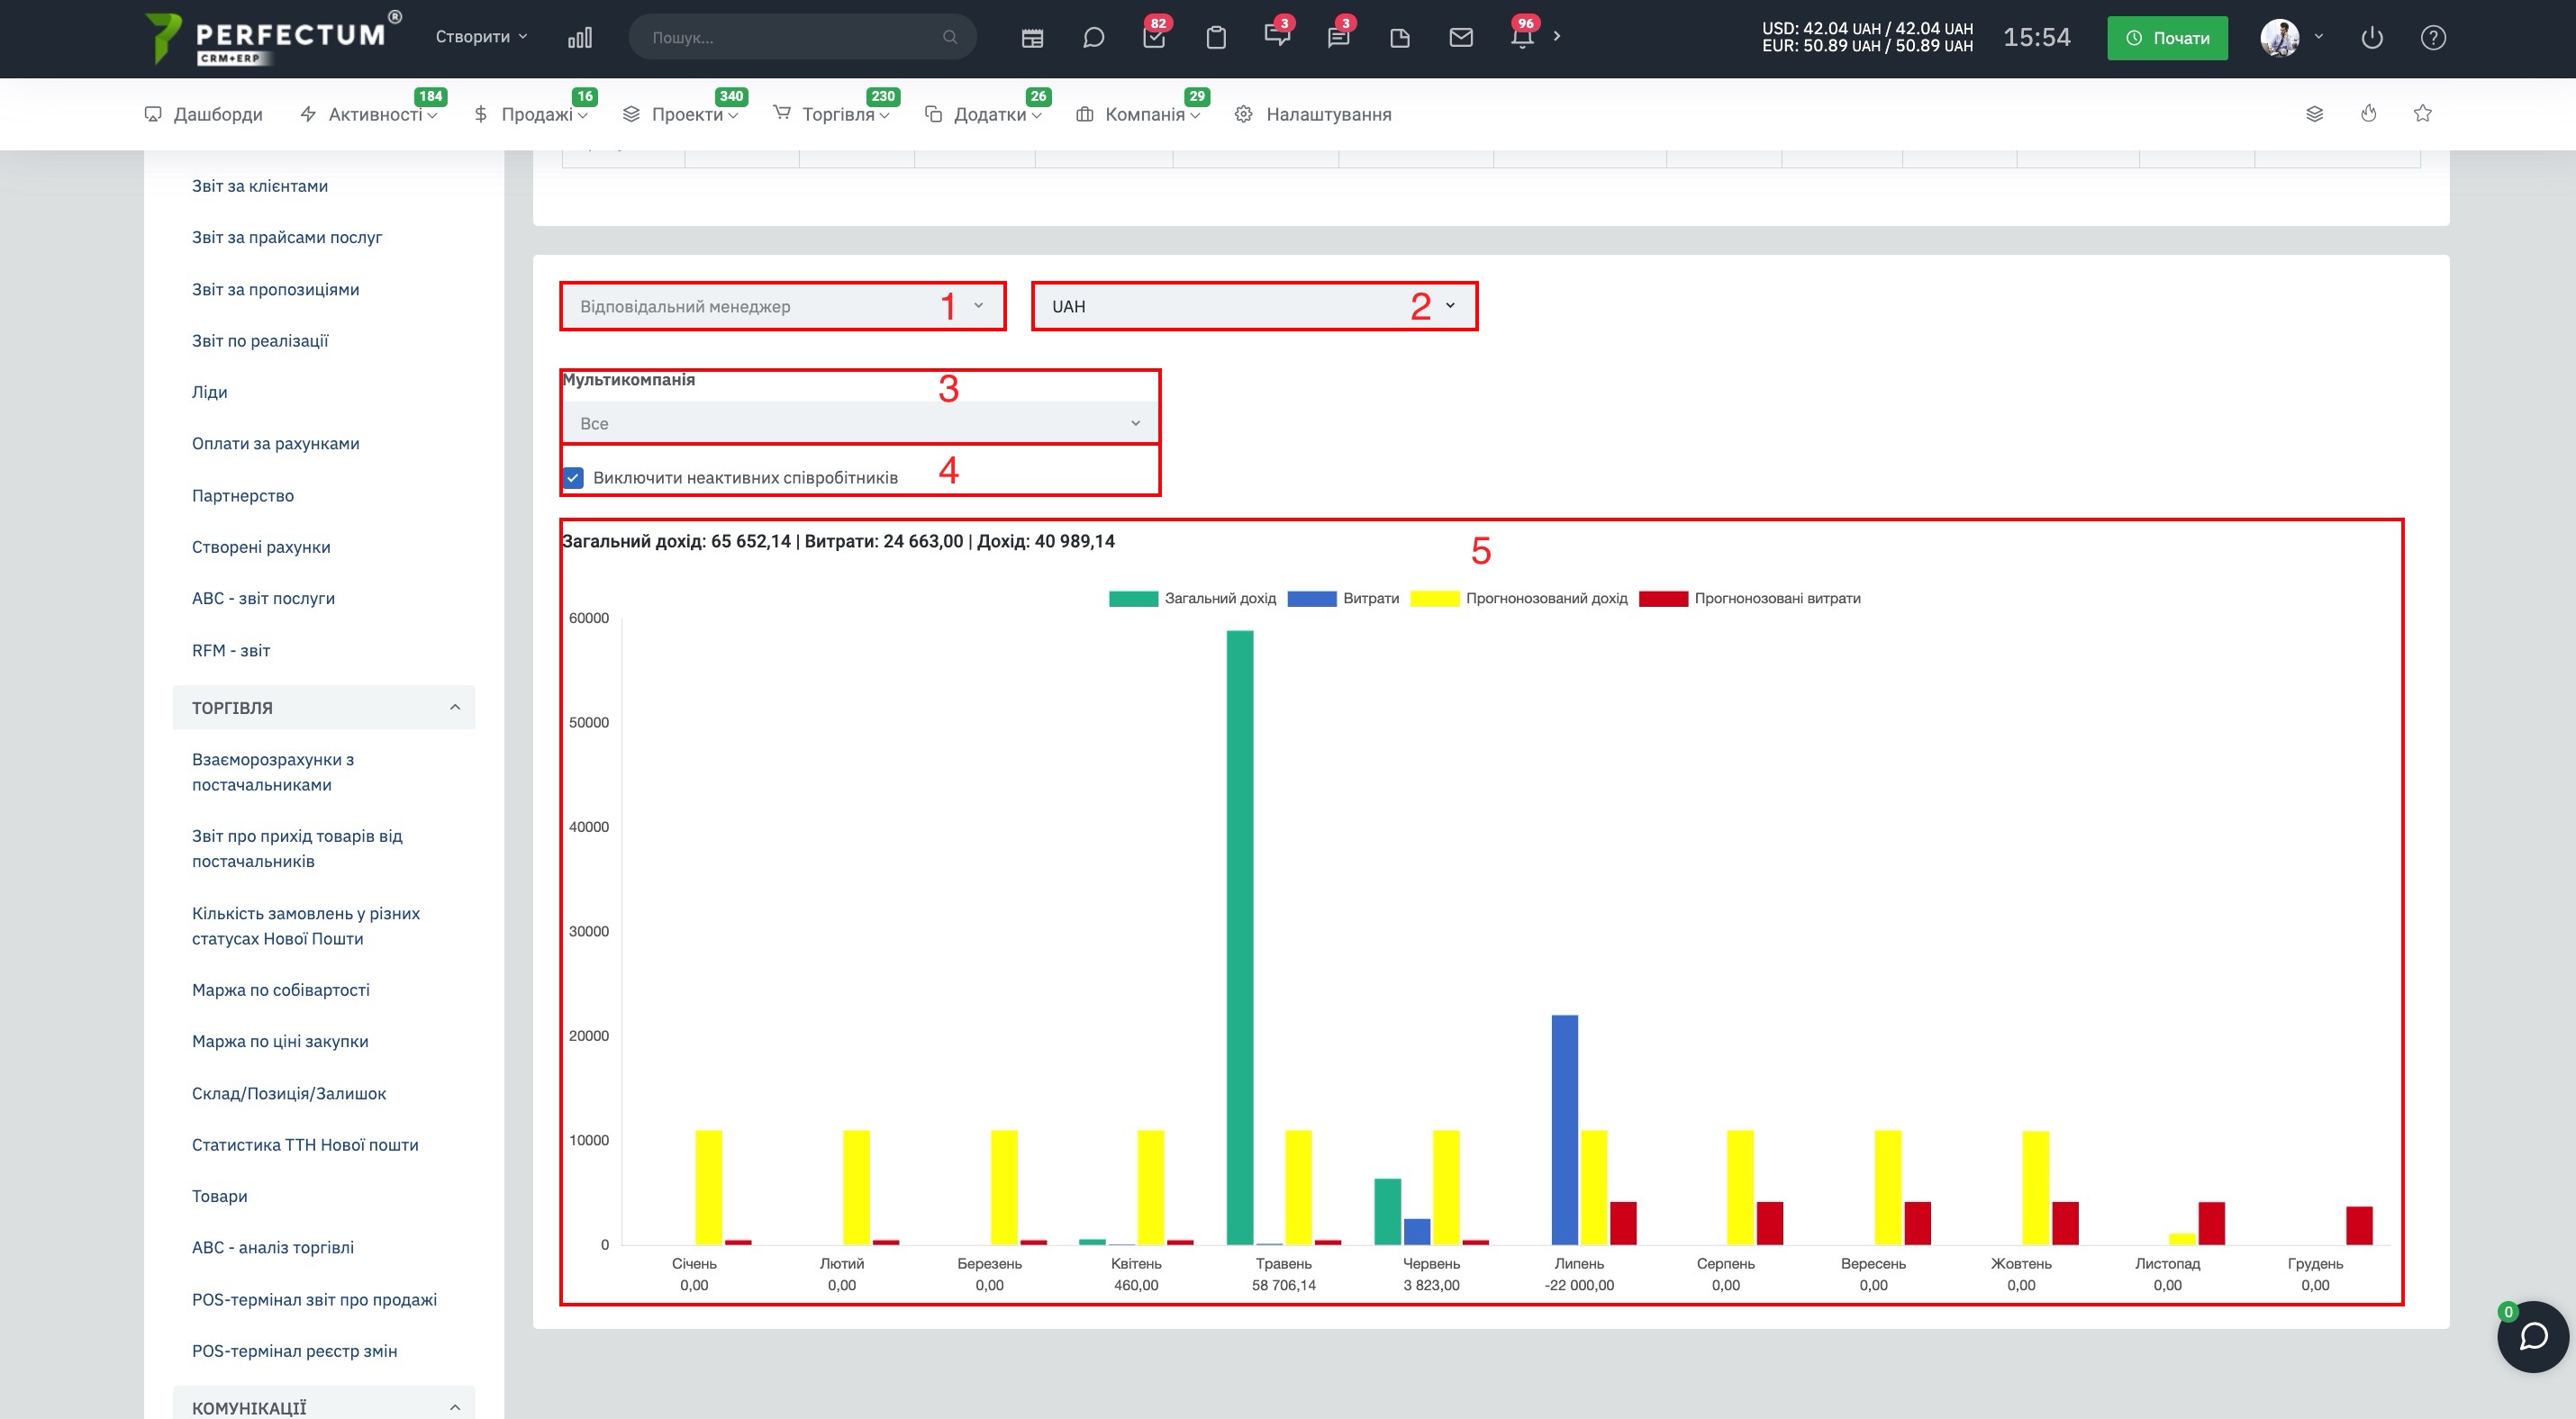Open the live chat bubble widget
This screenshot has height=1419, width=2576.
(2533, 1337)
